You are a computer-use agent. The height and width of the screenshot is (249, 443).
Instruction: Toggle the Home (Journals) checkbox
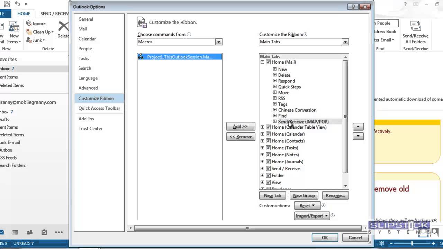(x=268, y=162)
